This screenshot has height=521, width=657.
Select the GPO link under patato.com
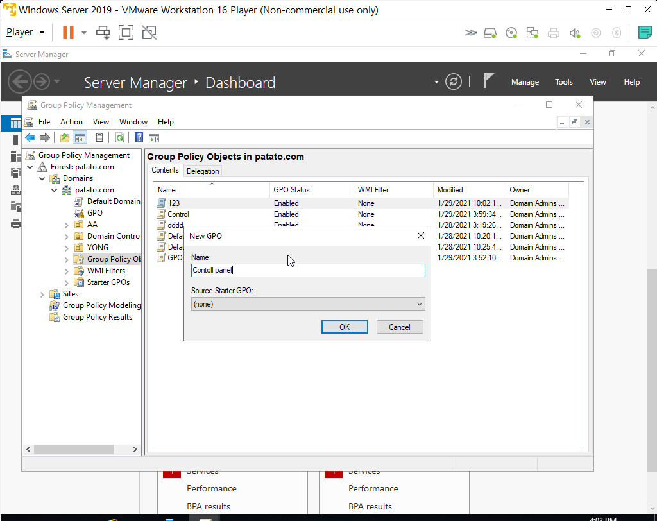[95, 213]
